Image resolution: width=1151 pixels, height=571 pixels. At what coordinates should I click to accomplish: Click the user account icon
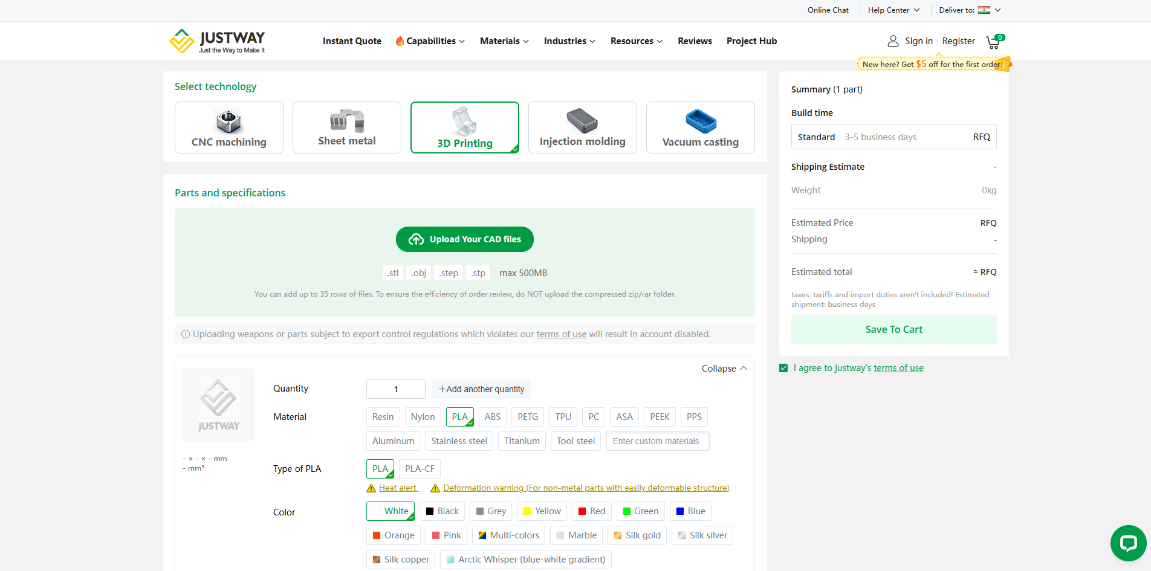click(x=893, y=41)
